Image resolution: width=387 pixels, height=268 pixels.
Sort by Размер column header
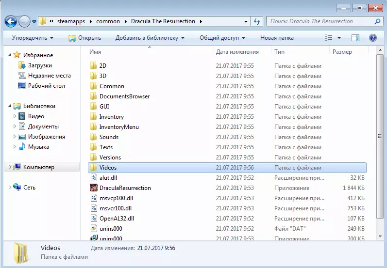(342, 52)
